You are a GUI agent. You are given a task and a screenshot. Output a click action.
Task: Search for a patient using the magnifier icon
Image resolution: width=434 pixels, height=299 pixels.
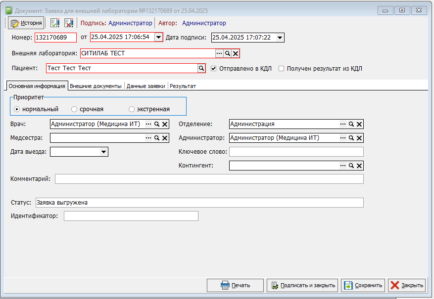coord(201,69)
